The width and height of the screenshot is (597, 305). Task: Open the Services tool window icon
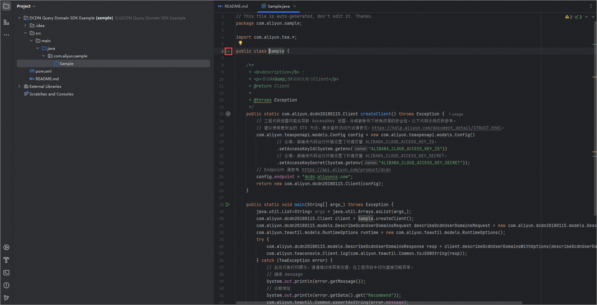(6, 247)
